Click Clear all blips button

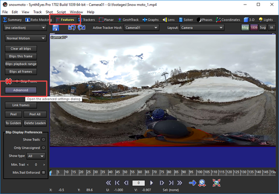coord(21,49)
